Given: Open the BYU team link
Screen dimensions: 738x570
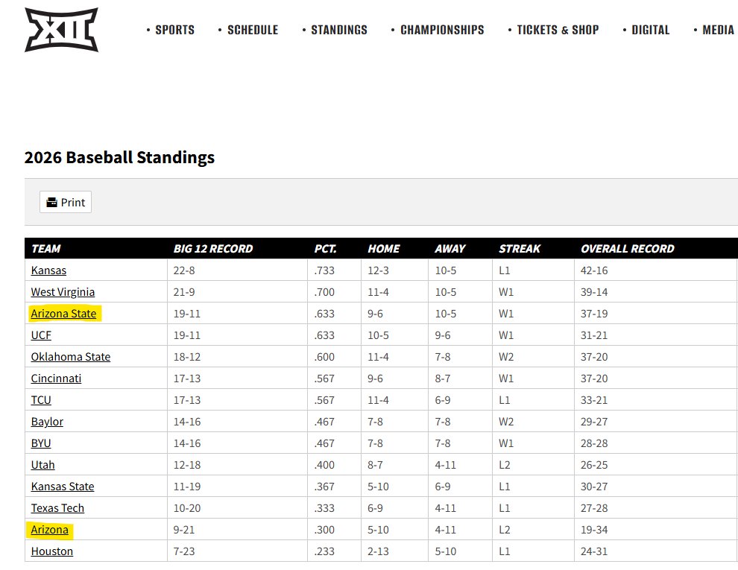Looking at the screenshot, I should [x=41, y=443].
